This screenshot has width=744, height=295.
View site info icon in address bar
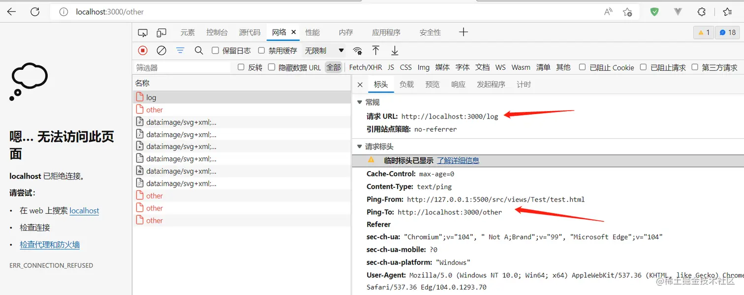63,12
